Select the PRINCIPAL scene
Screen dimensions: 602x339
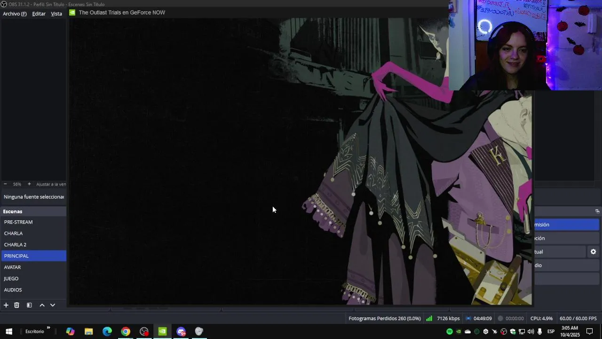[x=33, y=256]
